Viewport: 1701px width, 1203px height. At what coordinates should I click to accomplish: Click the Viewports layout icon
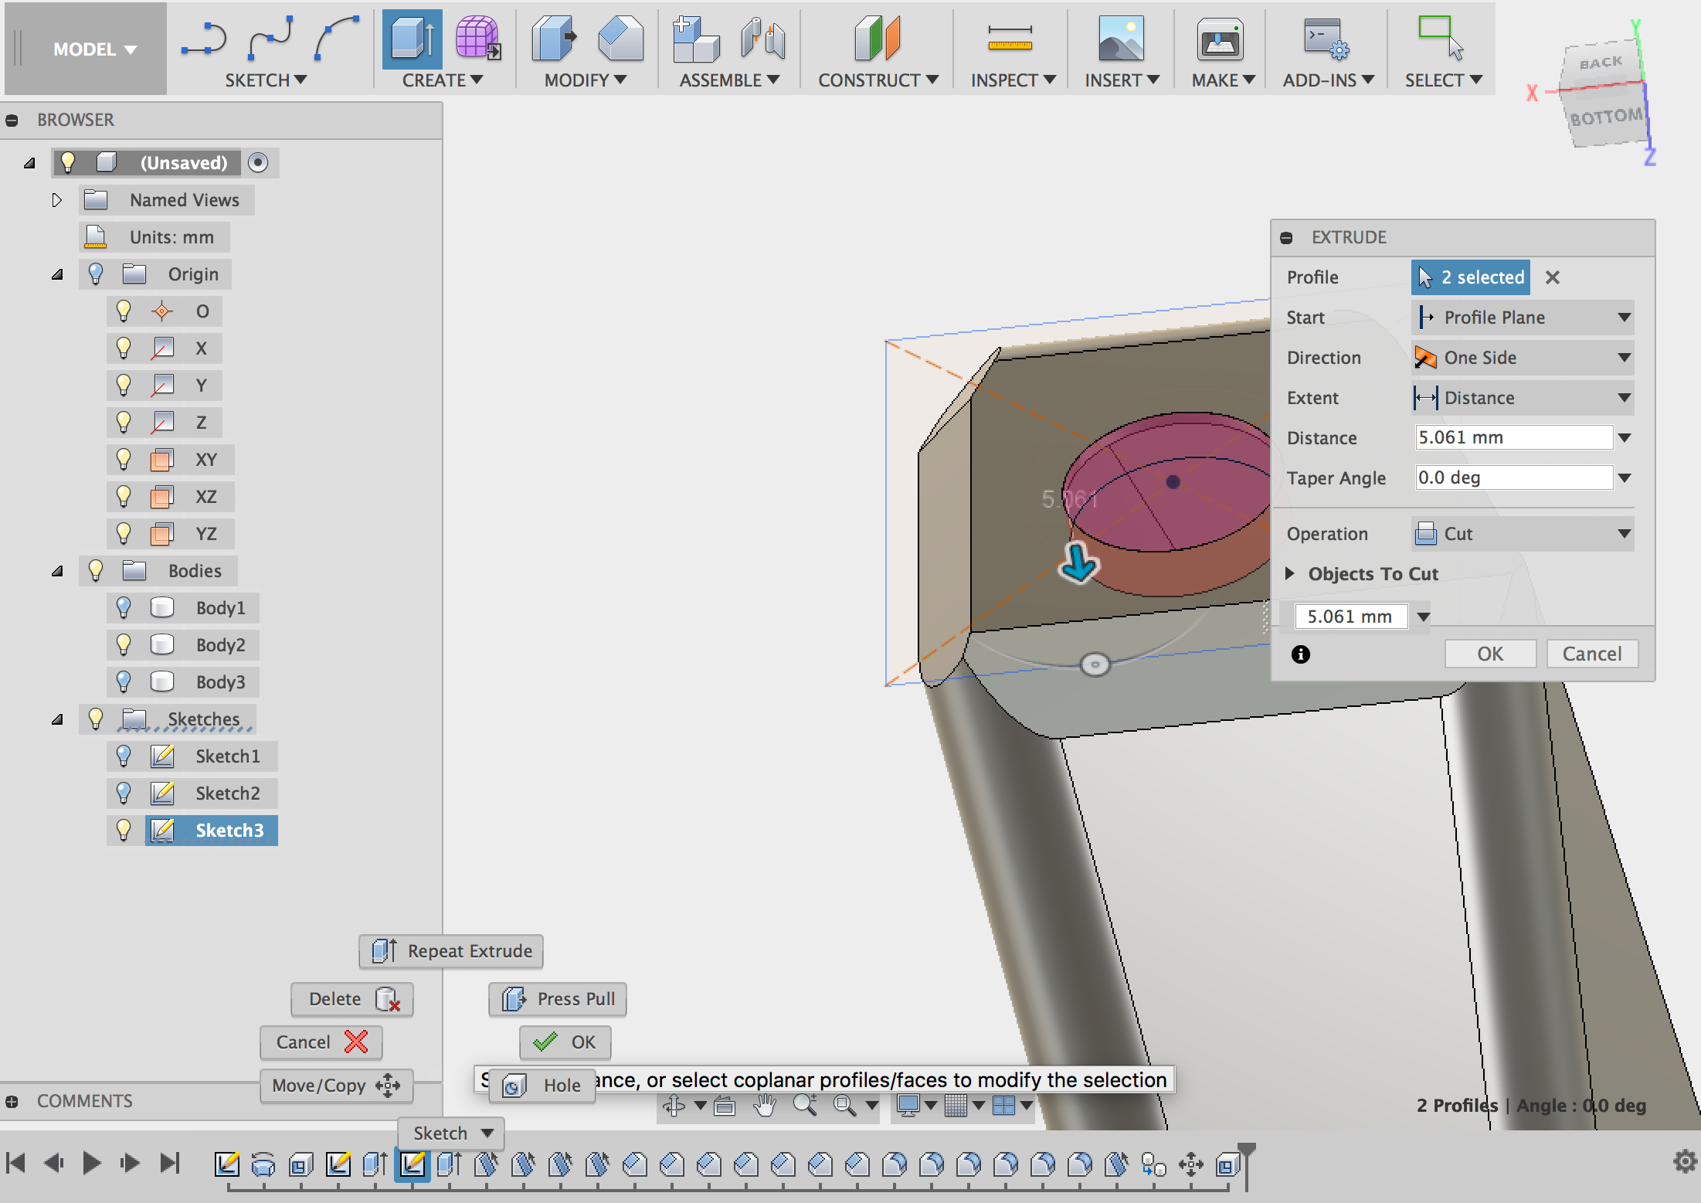click(x=1003, y=1106)
